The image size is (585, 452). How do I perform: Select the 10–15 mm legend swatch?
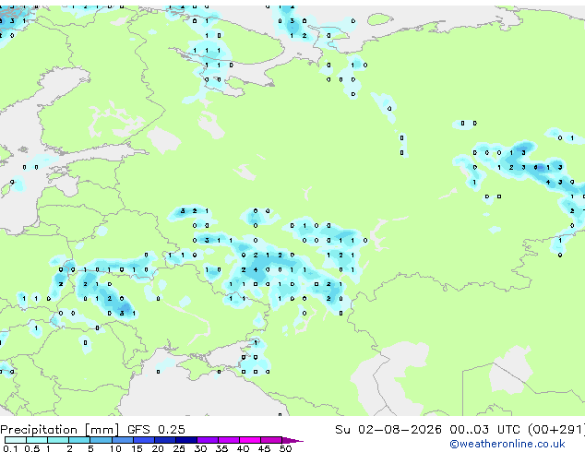(123, 440)
